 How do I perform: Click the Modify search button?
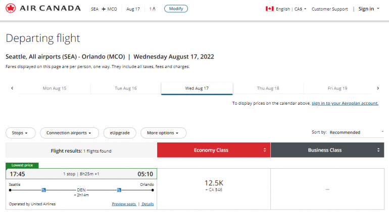coord(176,9)
